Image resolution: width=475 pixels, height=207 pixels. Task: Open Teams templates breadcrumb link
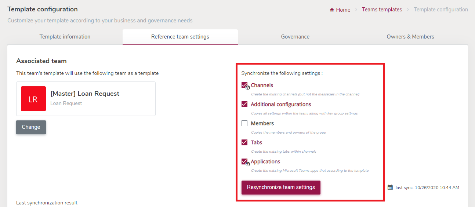coord(382,10)
